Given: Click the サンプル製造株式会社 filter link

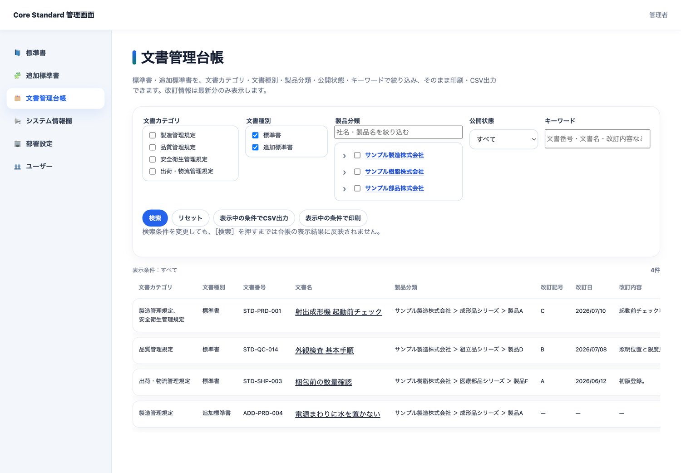Looking at the screenshot, I should pos(395,155).
